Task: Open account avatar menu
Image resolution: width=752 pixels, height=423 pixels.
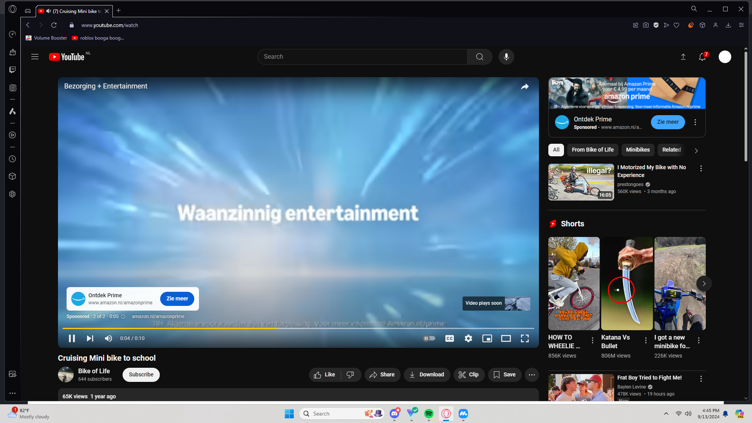Action: 725,57
